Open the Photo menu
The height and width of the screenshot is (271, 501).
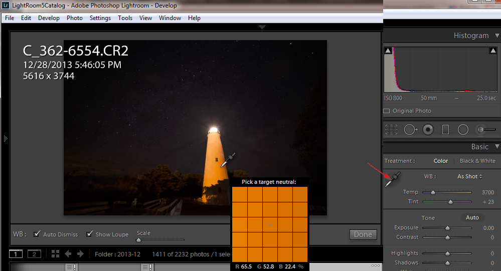(75, 18)
